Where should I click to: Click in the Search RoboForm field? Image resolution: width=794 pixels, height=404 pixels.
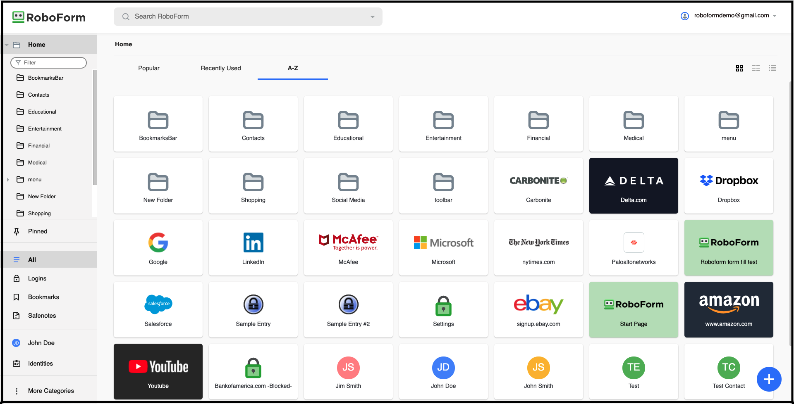(248, 17)
